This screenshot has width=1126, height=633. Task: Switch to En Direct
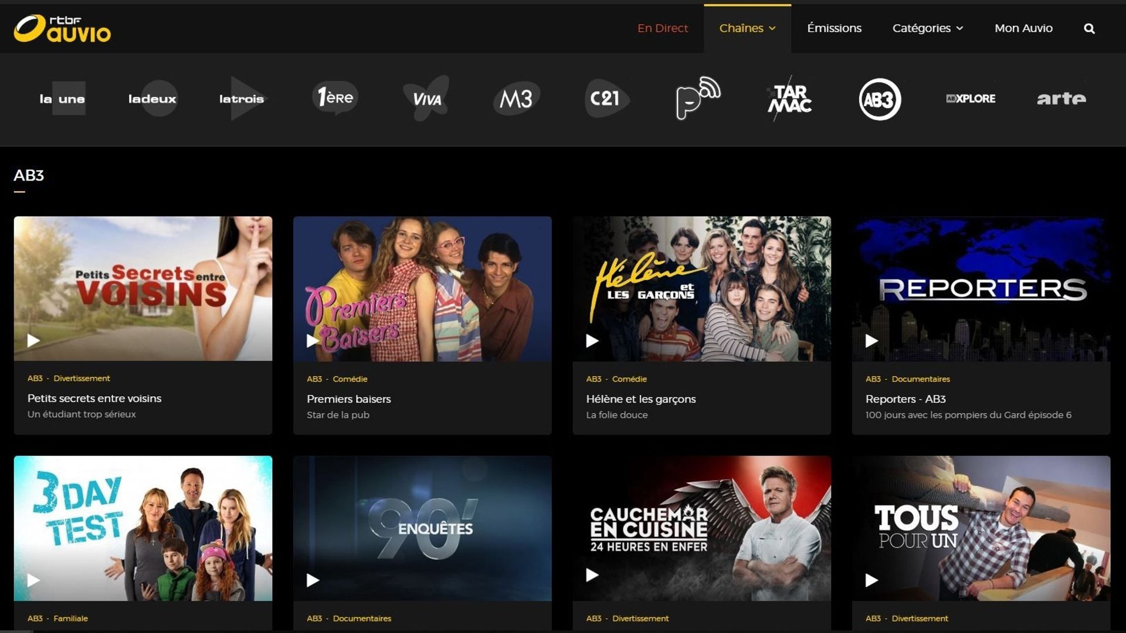point(663,28)
